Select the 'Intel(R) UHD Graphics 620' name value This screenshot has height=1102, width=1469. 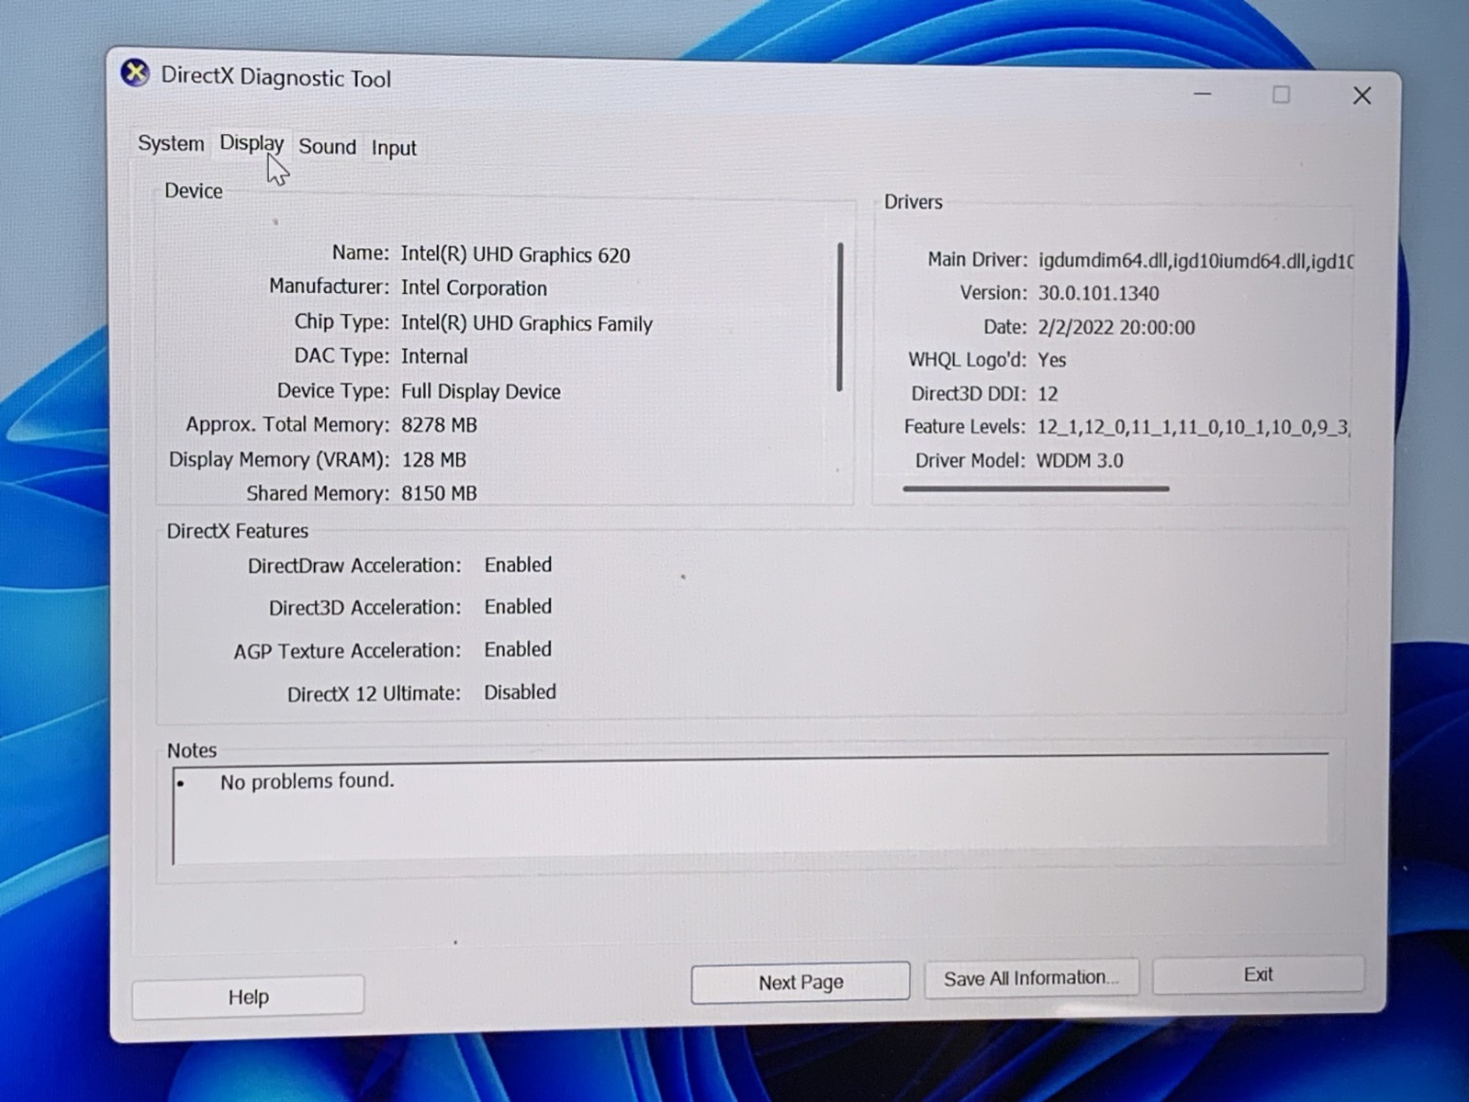pyautogui.click(x=515, y=254)
